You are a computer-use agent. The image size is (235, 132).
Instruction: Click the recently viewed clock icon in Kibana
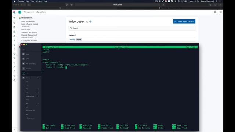[x=14, y=18]
